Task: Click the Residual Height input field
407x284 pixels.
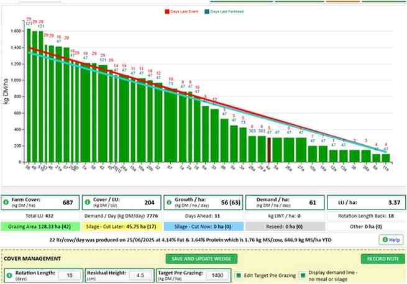Action: click(x=140, y=275)
